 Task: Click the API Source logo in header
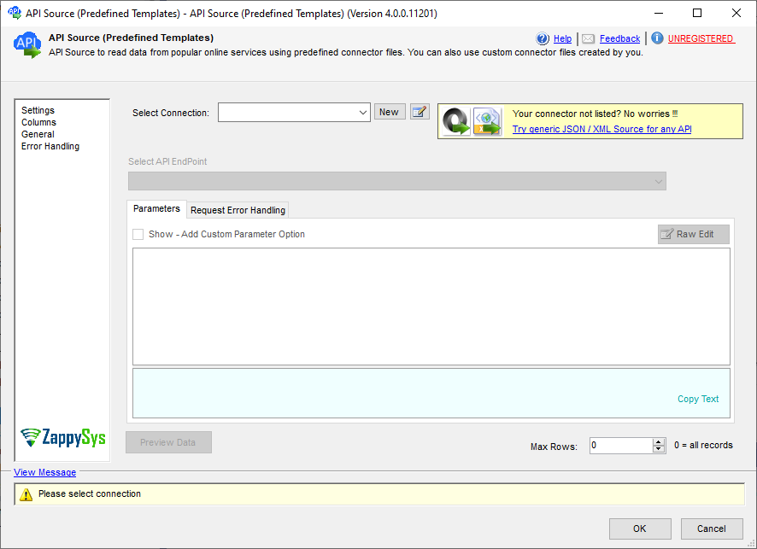[27, 45]
